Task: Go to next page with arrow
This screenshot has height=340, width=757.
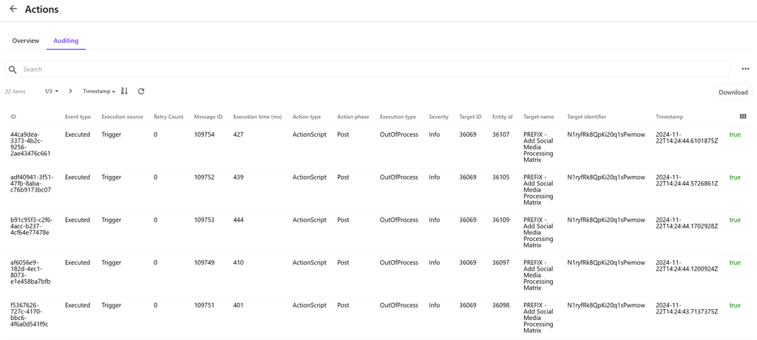Action: pos(70,92)
